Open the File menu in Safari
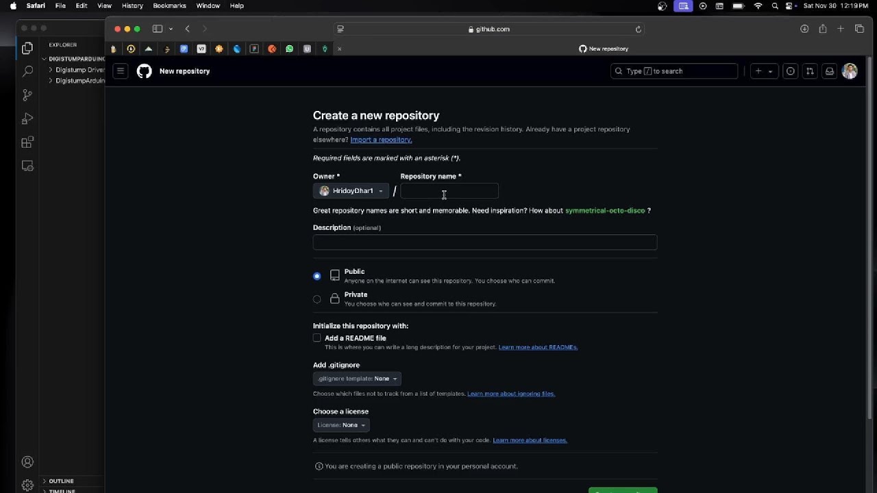Image resolution: width=877 pixels, height=493 pixels. click(x=60, y=5)
